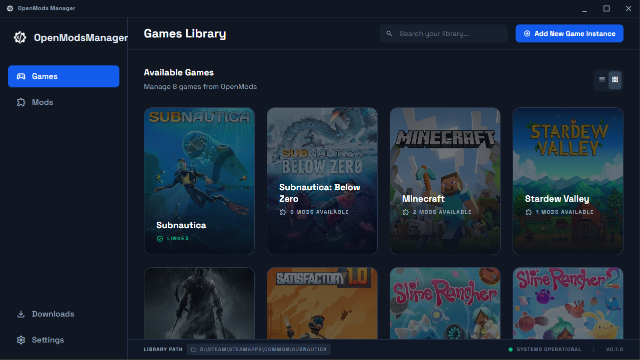This screenshot has width=640, height=360.
Task: Open the Settings page
Action: click(x=63, y=340)
